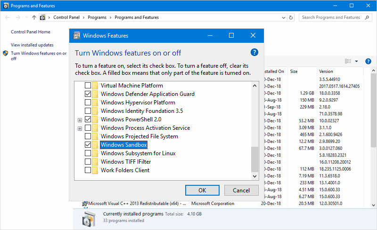This screenshot has height=230, width=377.
Task: Check Windows Hypervisor Platform box
Action: [x=88, y=103]
